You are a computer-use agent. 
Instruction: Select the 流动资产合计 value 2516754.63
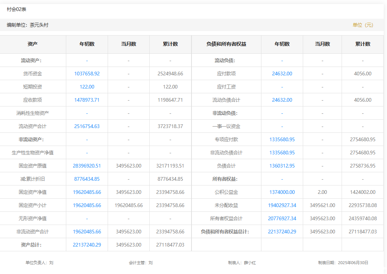(x=87, y=126)
